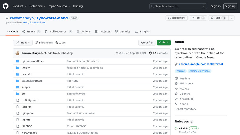
Task: Click the fork icon in Fork button
Action: pos(193,18)
